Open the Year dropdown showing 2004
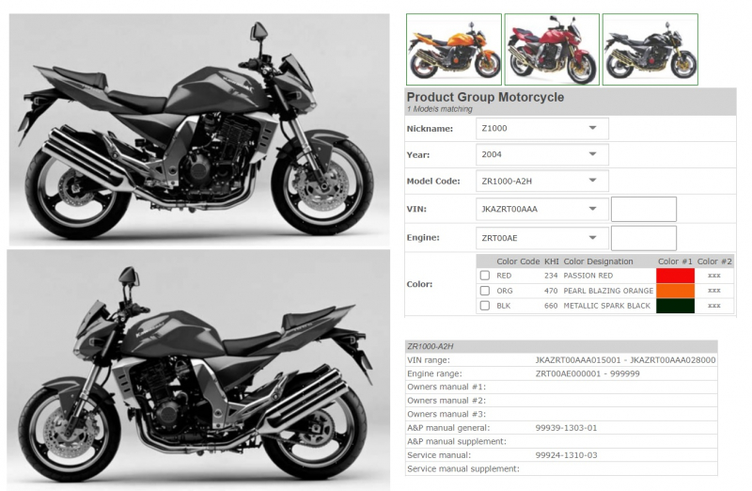Screen dimensions: 752x491 (x=542, y=154)
